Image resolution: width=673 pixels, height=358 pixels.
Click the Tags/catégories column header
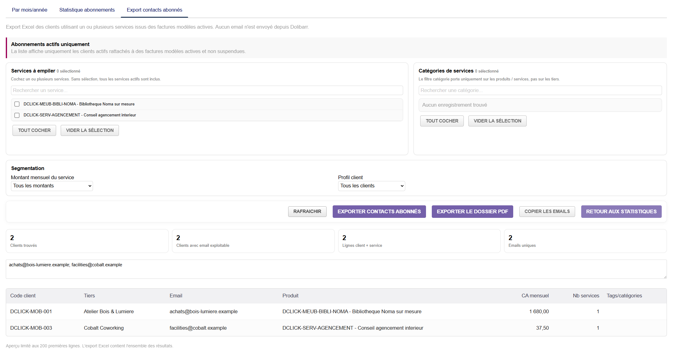pos(624,296)
